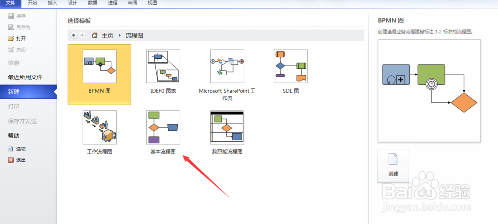Image resolution: width=498 pixels, height=224 pixels.
Task: Switch to the 插入 ribbon tab
Action: pyautogui.click(x=53, y=3)
